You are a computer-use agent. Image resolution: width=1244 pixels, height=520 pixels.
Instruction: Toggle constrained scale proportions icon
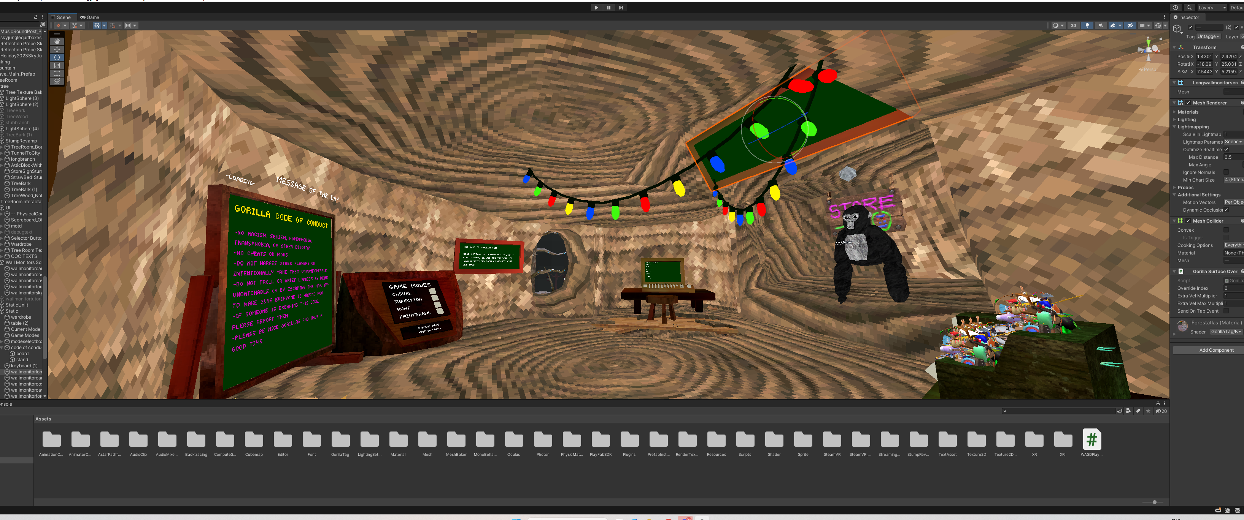(x=1185, y=72)
